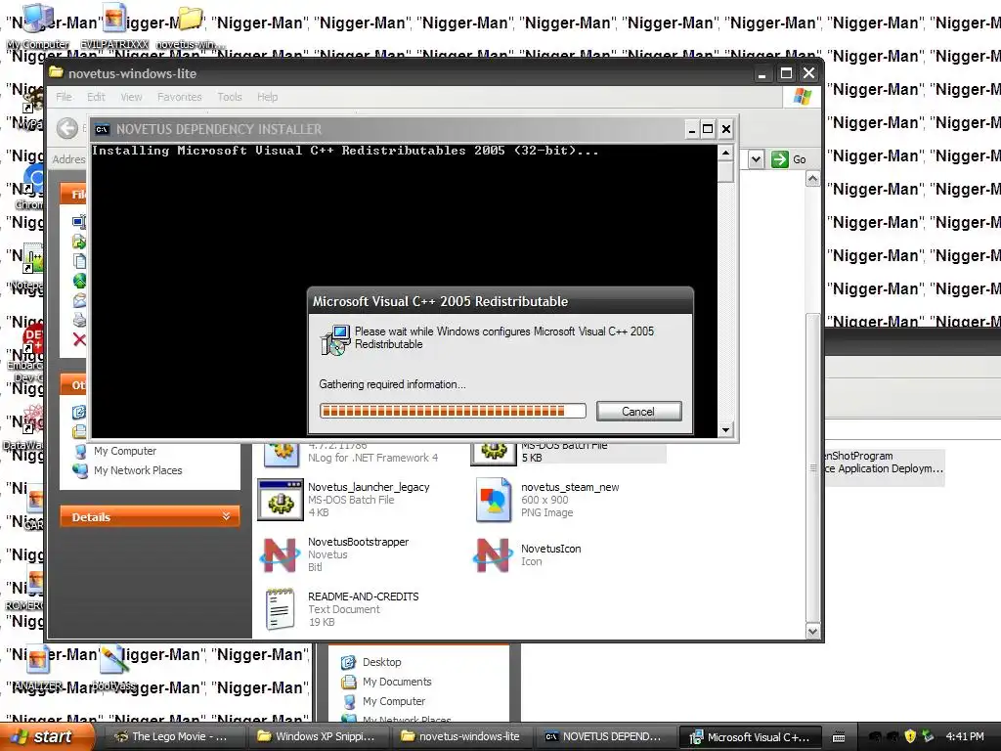
Task: Open the File menu
Action: click(64, 97)
